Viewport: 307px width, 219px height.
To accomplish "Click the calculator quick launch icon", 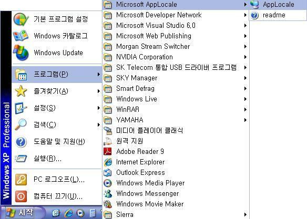I will [92, 213].
